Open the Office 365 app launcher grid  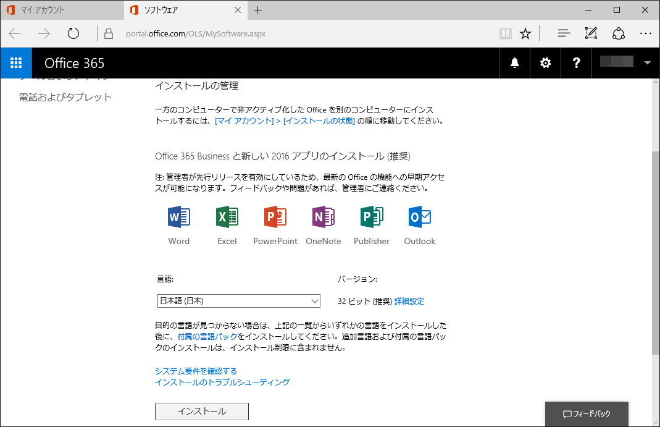(x=16, y=63)
